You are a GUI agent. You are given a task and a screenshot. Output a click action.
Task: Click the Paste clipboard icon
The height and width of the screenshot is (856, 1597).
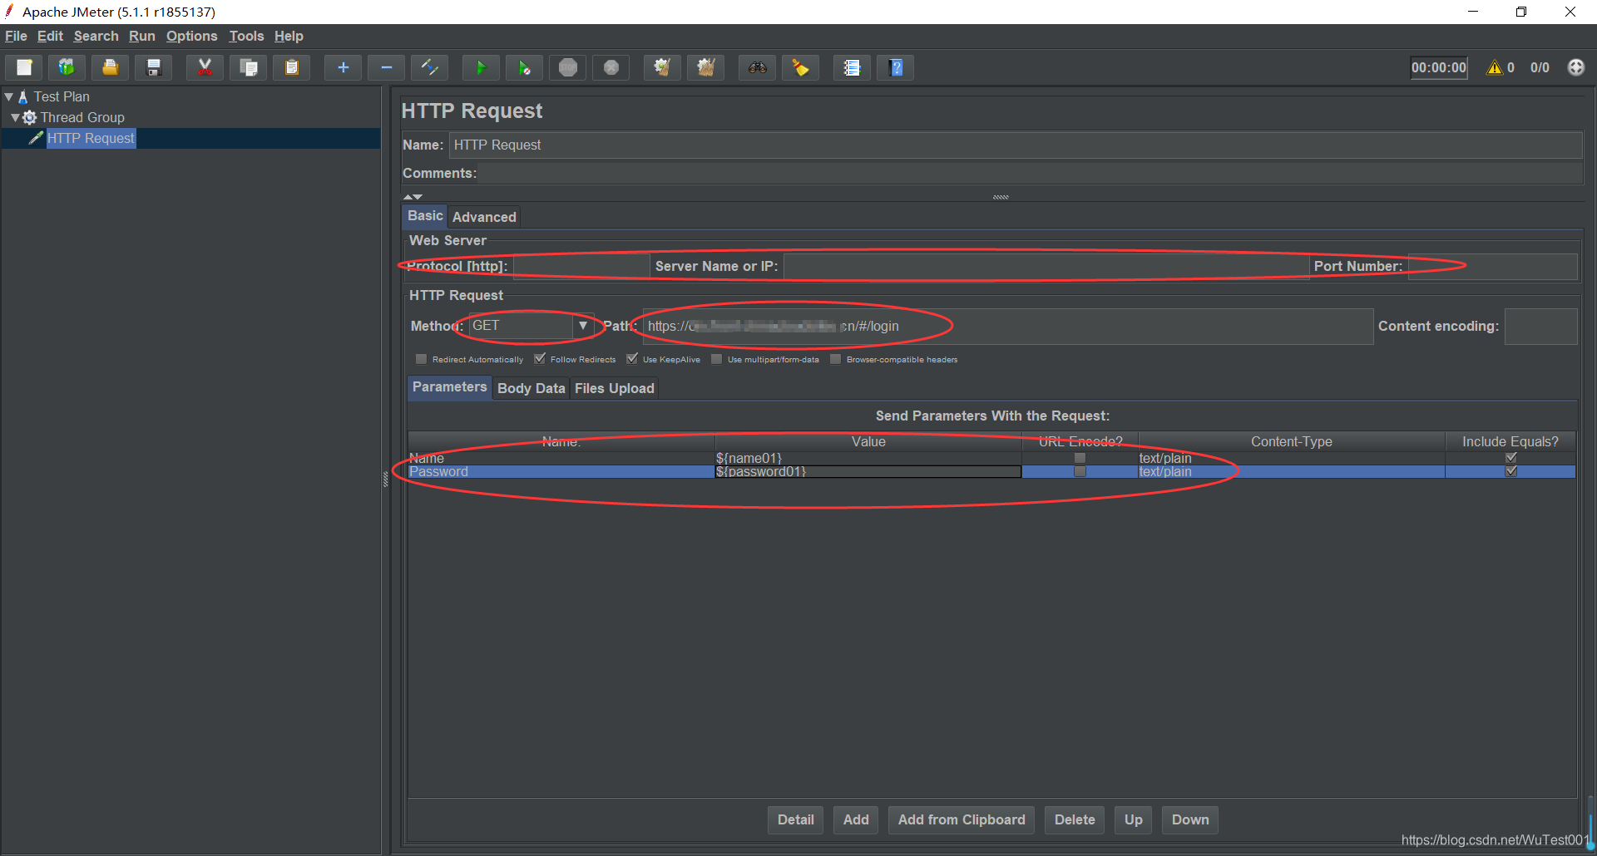(291, 67)
